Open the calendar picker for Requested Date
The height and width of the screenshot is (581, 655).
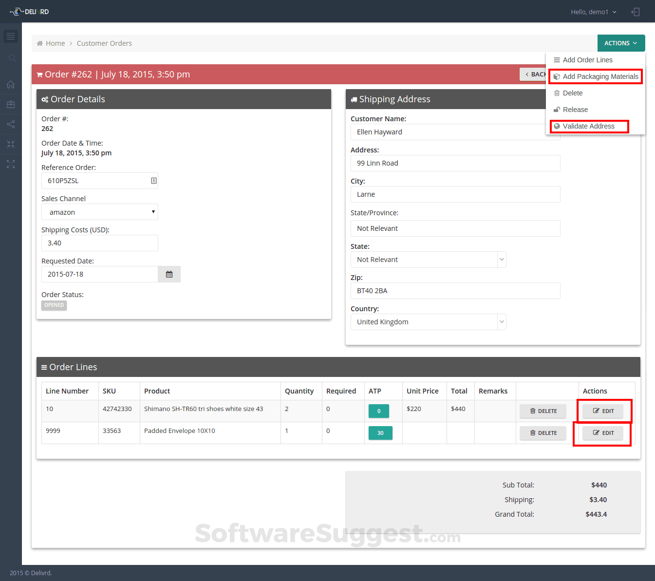pos(169,274)
